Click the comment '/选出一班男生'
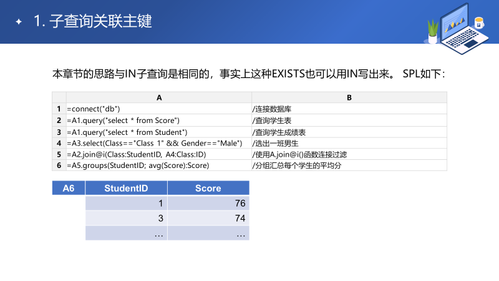Viewport: 499px width, 281px height. point(275,144)
